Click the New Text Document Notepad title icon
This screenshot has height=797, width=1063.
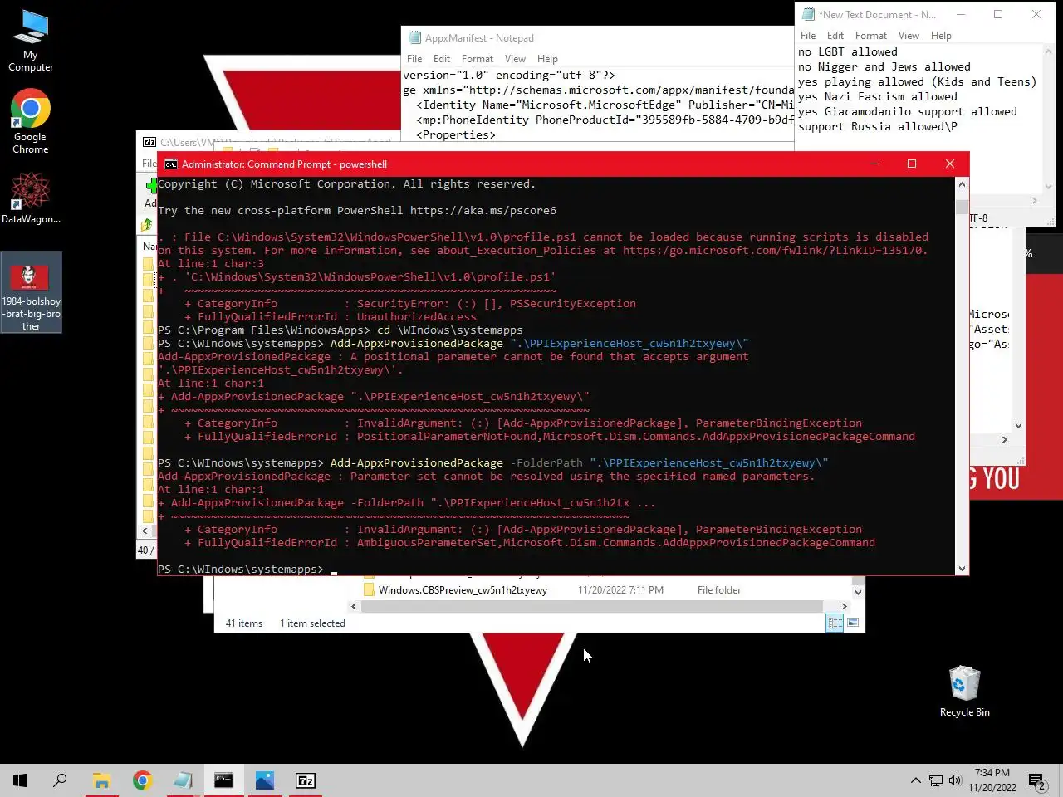coord(808,15)
